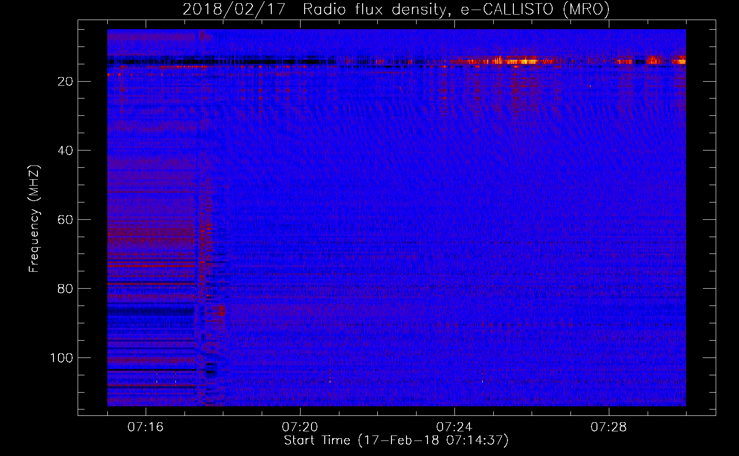Click the 40 frequency tick label

[x=66, y=150]
